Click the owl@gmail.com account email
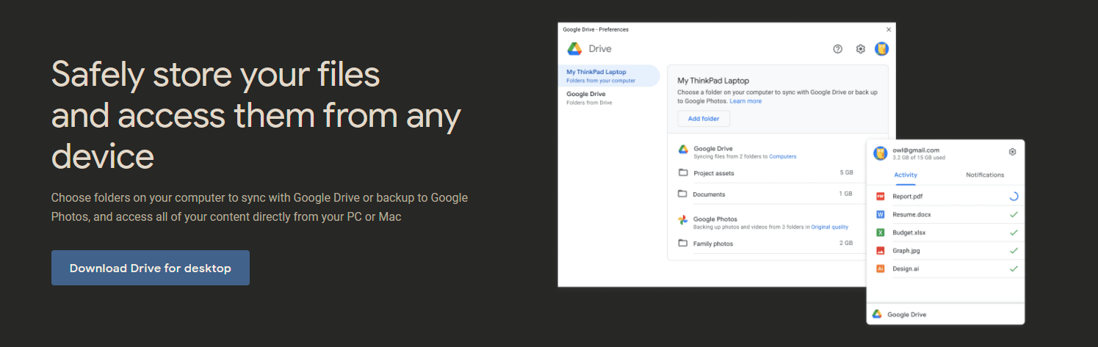The image size is (1098, 347). pyautogui.click(x=916, y=150)
